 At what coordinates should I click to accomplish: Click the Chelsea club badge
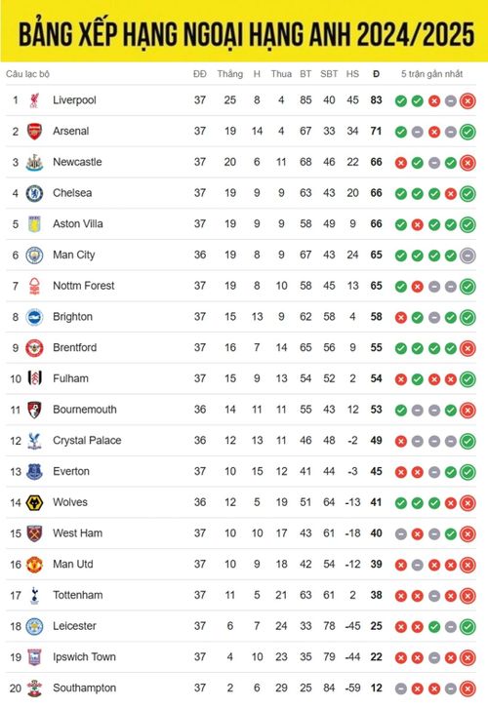(x=34, y=193)
